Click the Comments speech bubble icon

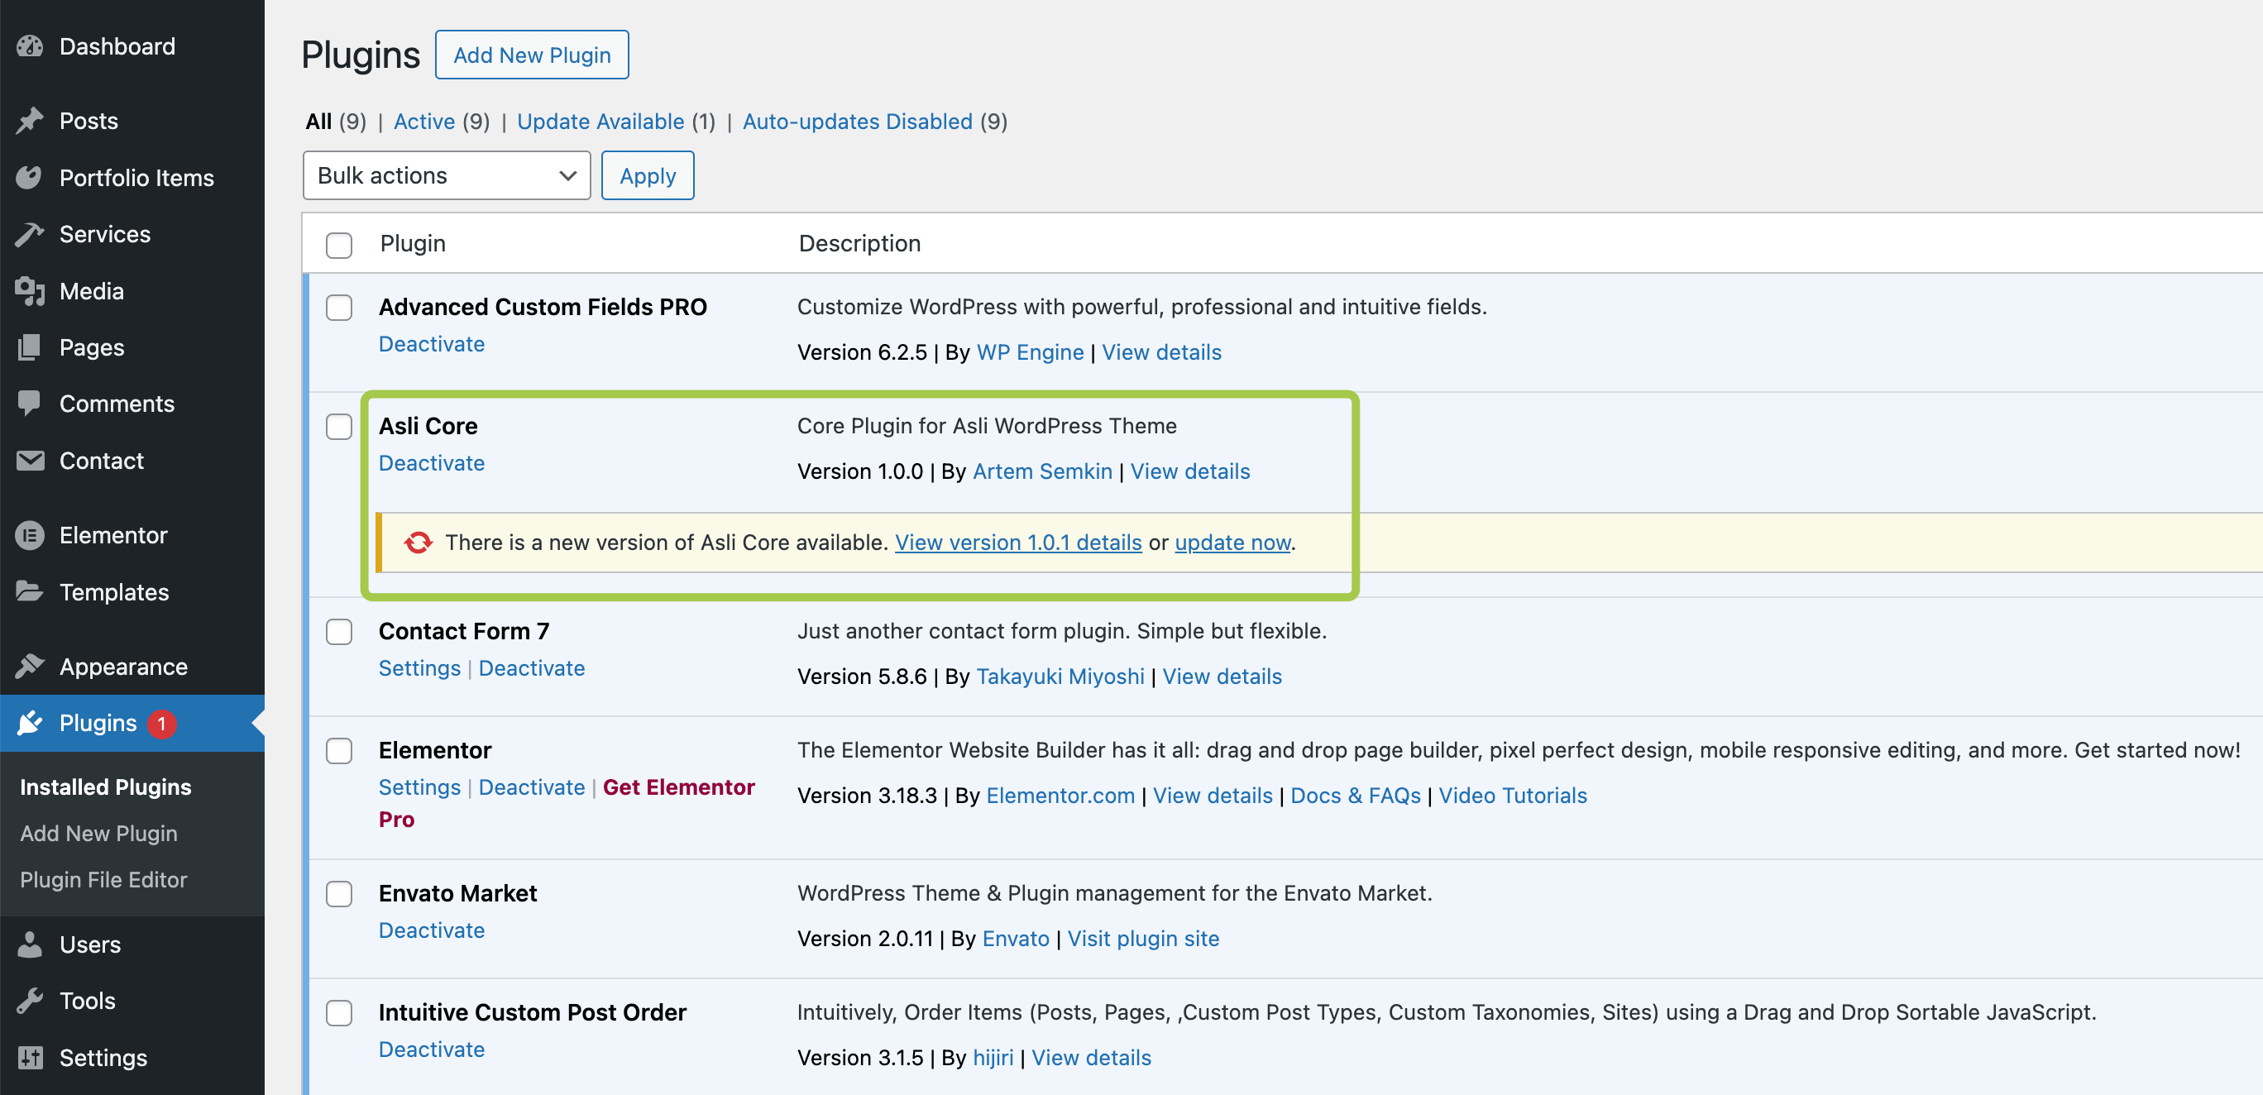(x=30, y=403)
